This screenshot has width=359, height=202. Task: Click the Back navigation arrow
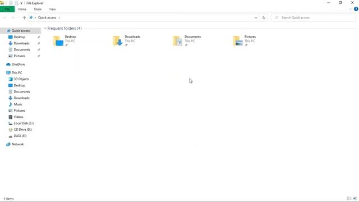[5, 17]
